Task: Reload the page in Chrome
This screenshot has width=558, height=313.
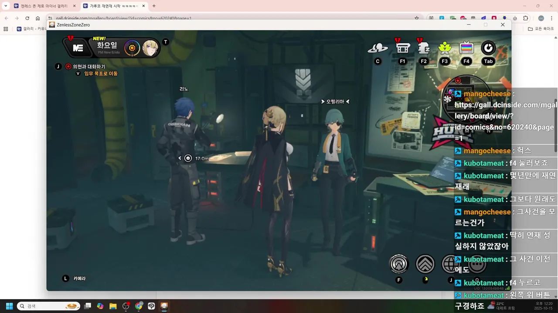Action: [27, 18]
